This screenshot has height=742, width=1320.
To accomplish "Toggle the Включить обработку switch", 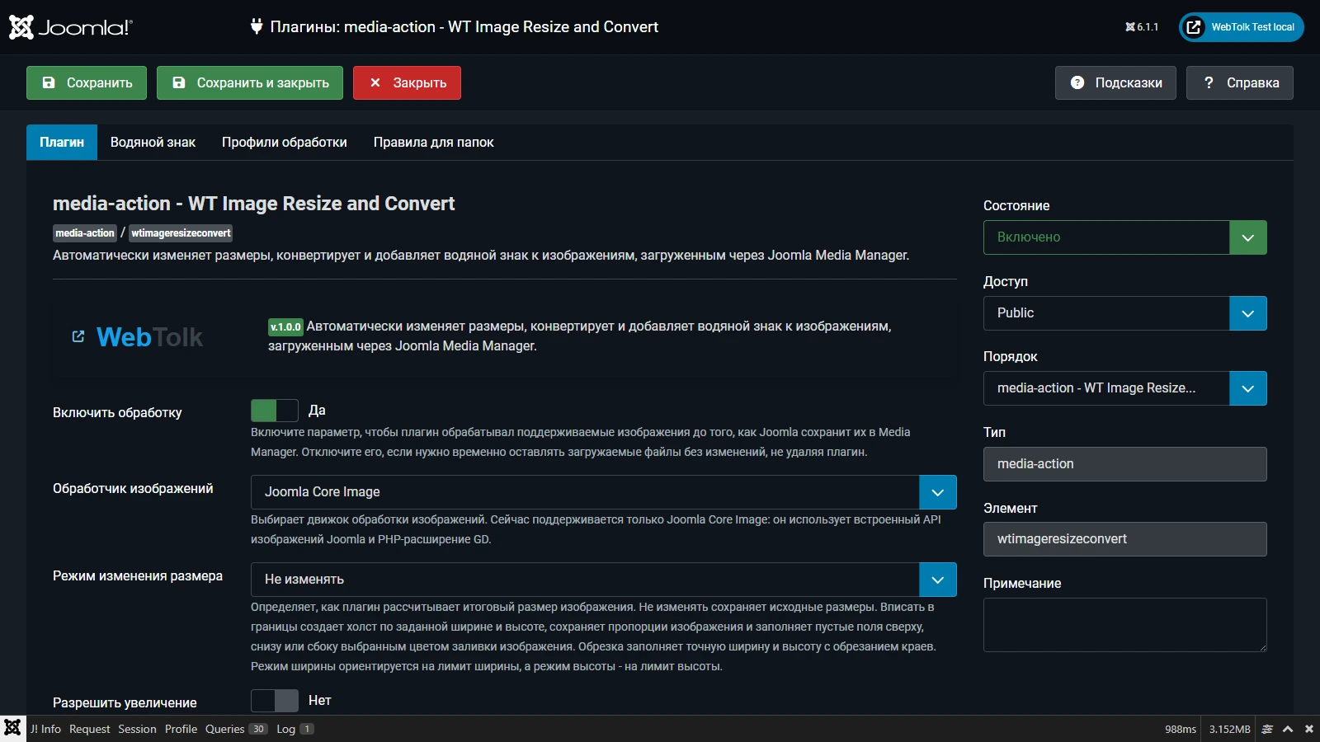I will click(x=275, y=411).
